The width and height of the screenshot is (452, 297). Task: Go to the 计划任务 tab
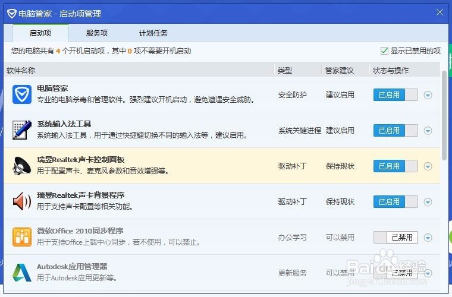click(153, 33)
